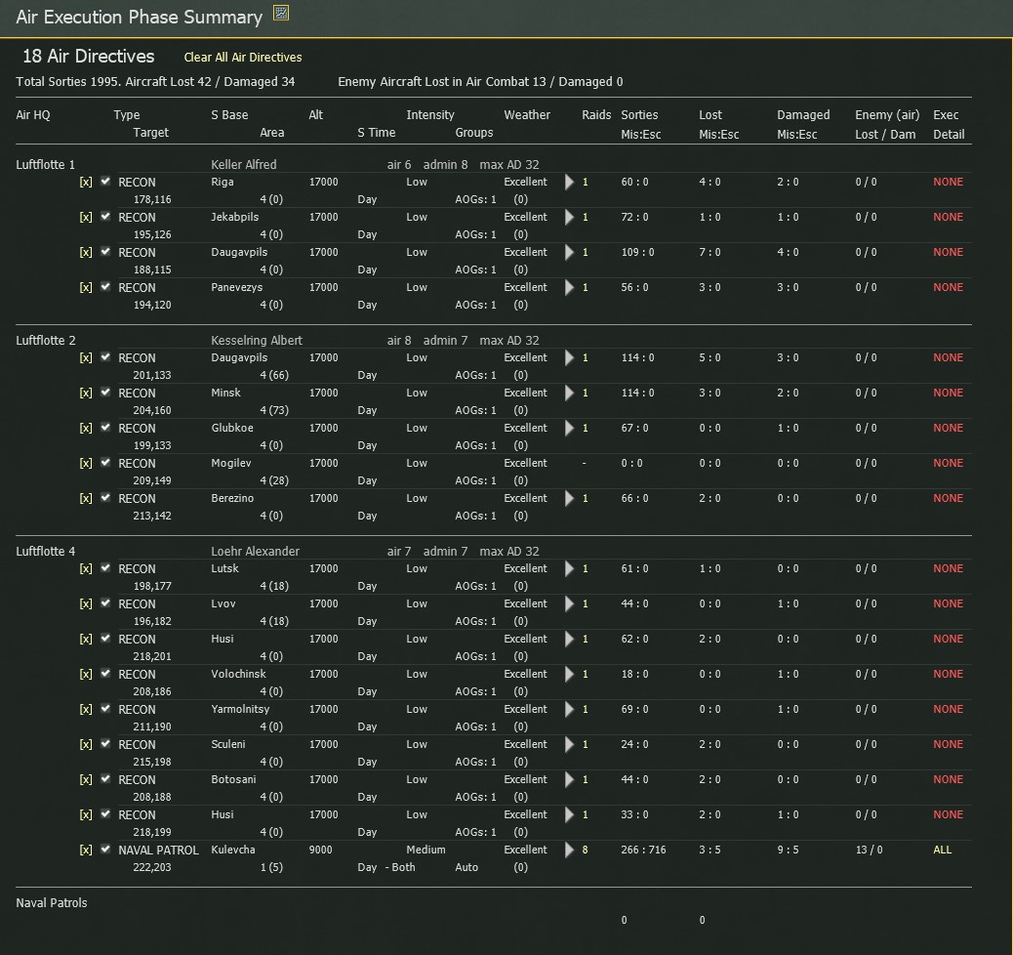
Task: Remove the Lutsk recon directive with [x]
Action: (x=86, y=569)
